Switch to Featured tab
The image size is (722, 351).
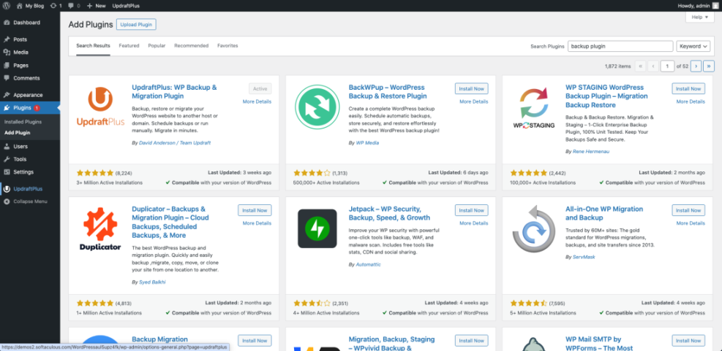[x=129, y=46]
